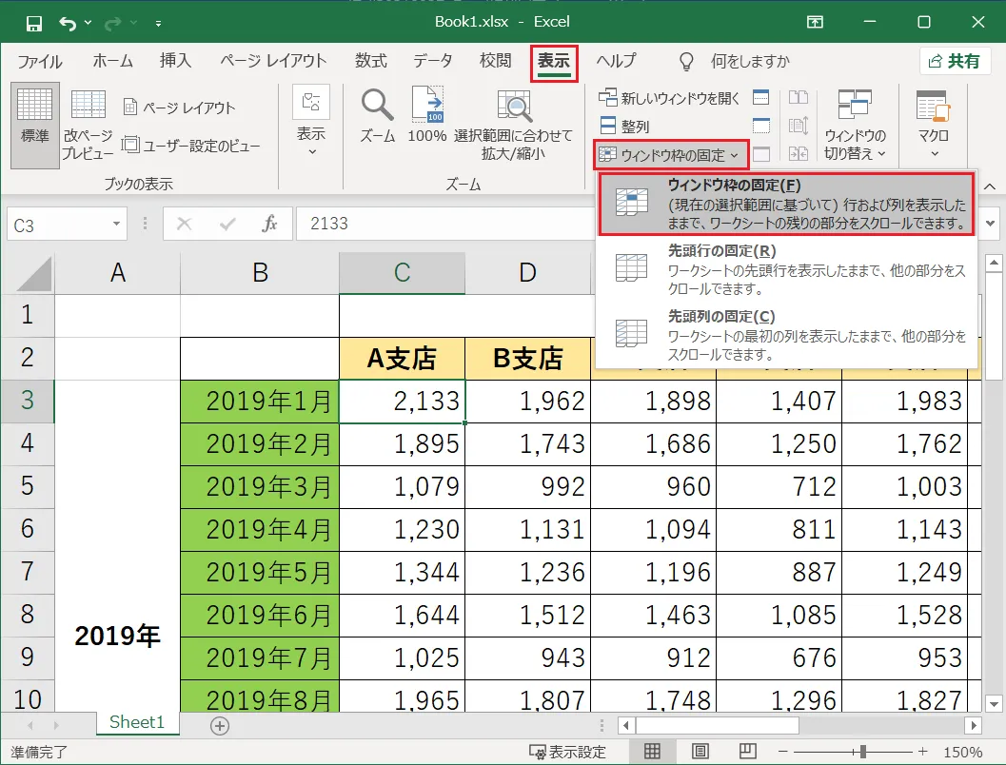1006x765 pixels.
Task: Click the zoom in plus button
Action: pos(922,751)
